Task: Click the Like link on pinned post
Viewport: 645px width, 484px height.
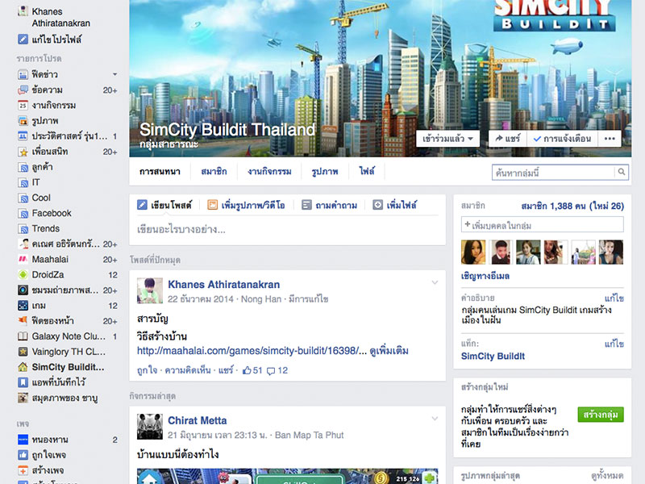Action: pos(148,370)
